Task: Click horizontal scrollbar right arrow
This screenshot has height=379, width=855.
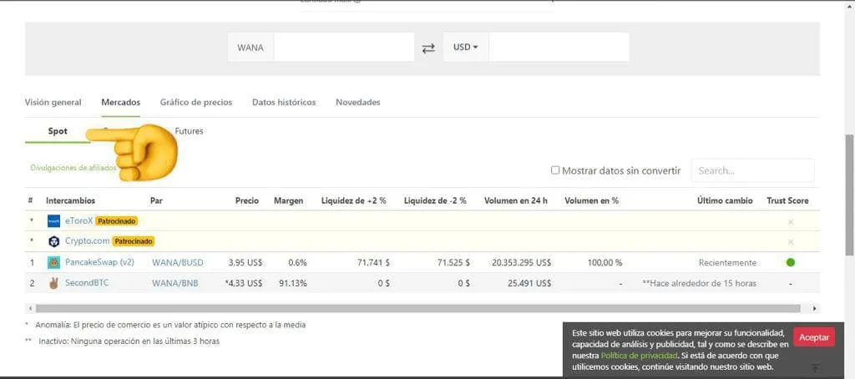Action: click(815, 309)
